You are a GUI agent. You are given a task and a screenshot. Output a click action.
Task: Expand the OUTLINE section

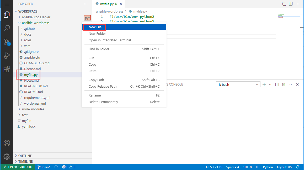point(25,156)
